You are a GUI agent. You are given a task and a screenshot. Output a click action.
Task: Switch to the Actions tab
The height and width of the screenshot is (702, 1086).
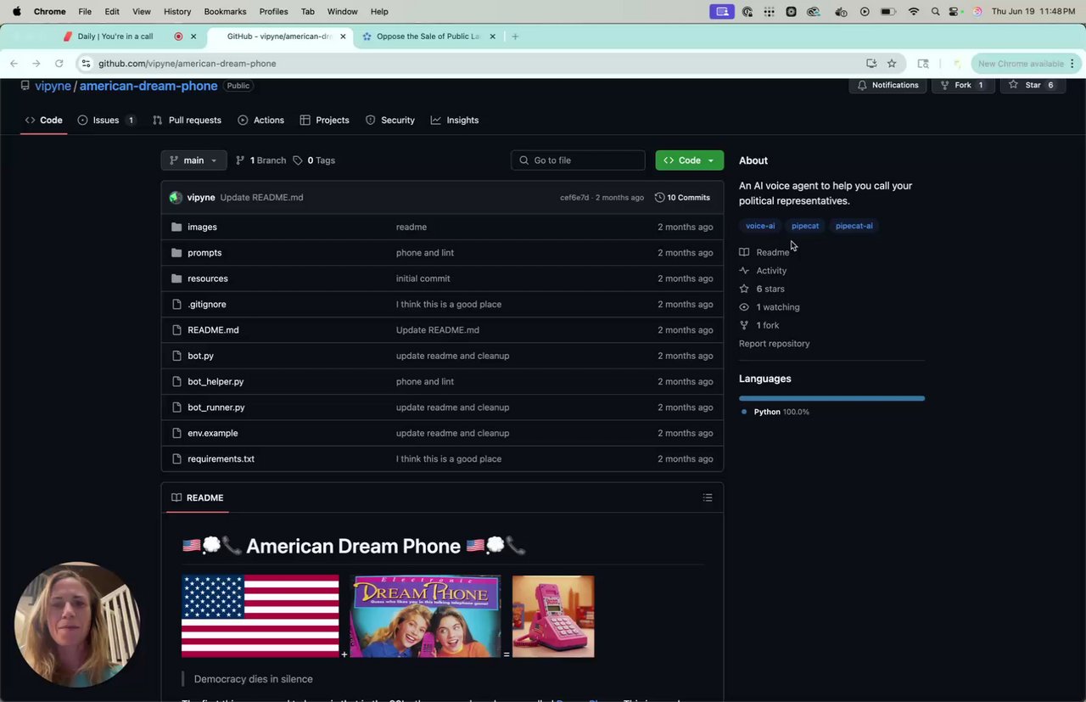pos(260,121)
